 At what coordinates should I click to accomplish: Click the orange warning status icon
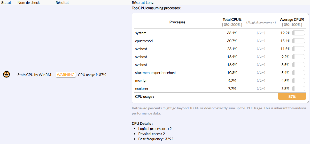click(6, 74)
